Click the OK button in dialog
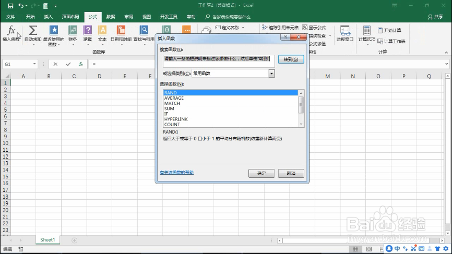 261,173
